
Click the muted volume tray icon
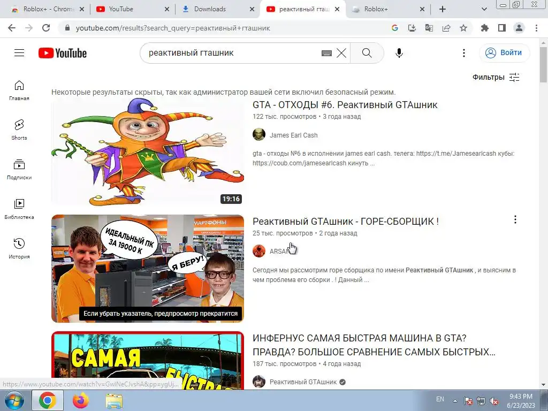[x=494, y=401]
